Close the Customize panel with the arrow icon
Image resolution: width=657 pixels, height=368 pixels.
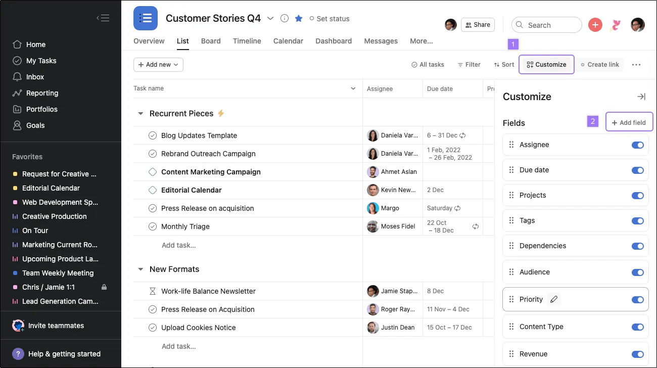pyautogui.click(x=641, y=97)
